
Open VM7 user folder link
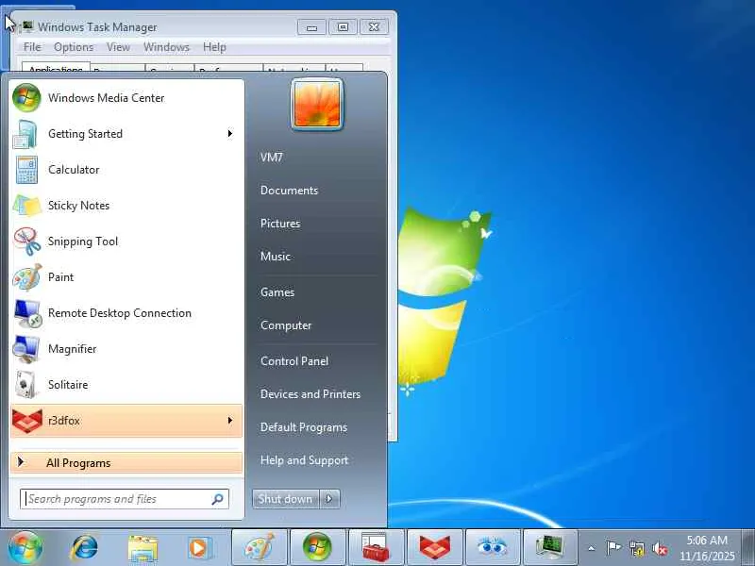[272, 158]
